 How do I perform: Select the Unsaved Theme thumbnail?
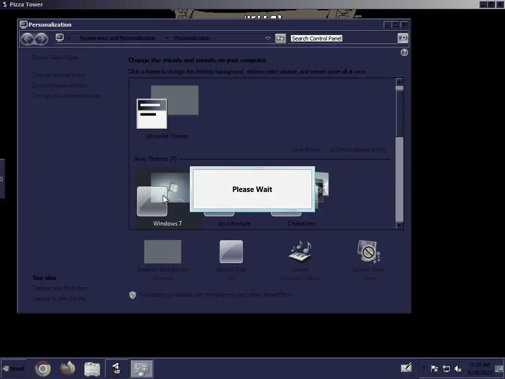tap(168, 107)
